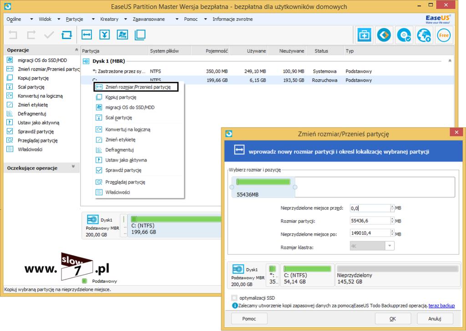466x331 pixels.
Task: Click the left resize handle of partition bar
Action: point(232,187)
